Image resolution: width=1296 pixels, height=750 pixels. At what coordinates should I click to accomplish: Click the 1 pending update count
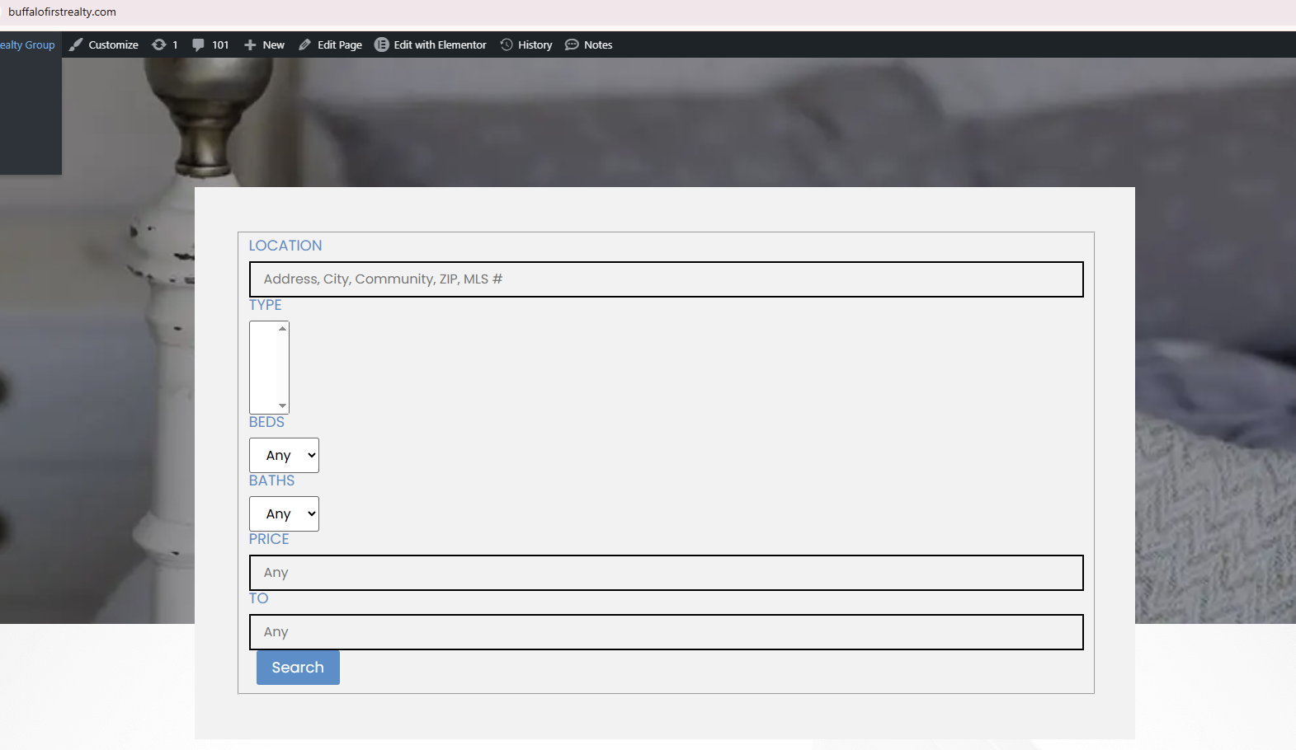tap(175, 45)
